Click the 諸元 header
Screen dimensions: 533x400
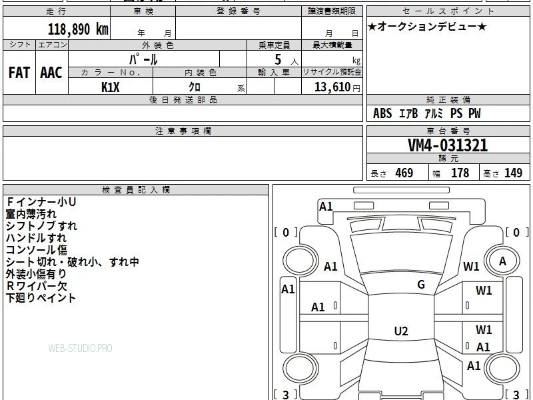click(x=448, y=159)
